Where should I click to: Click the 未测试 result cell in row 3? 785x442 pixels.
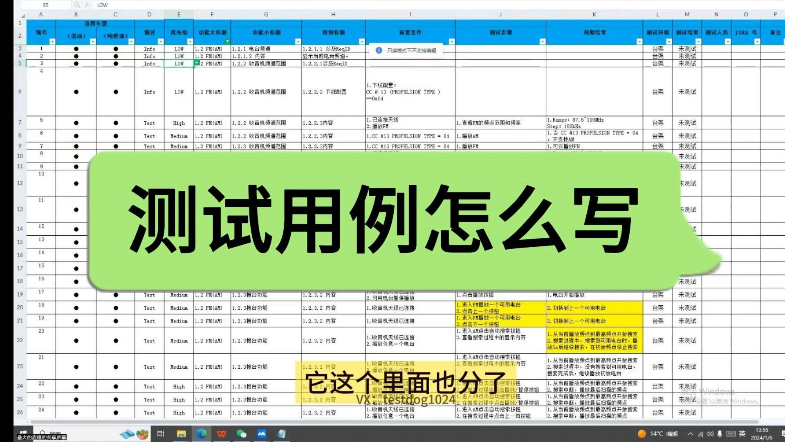[x=687, y=49]
